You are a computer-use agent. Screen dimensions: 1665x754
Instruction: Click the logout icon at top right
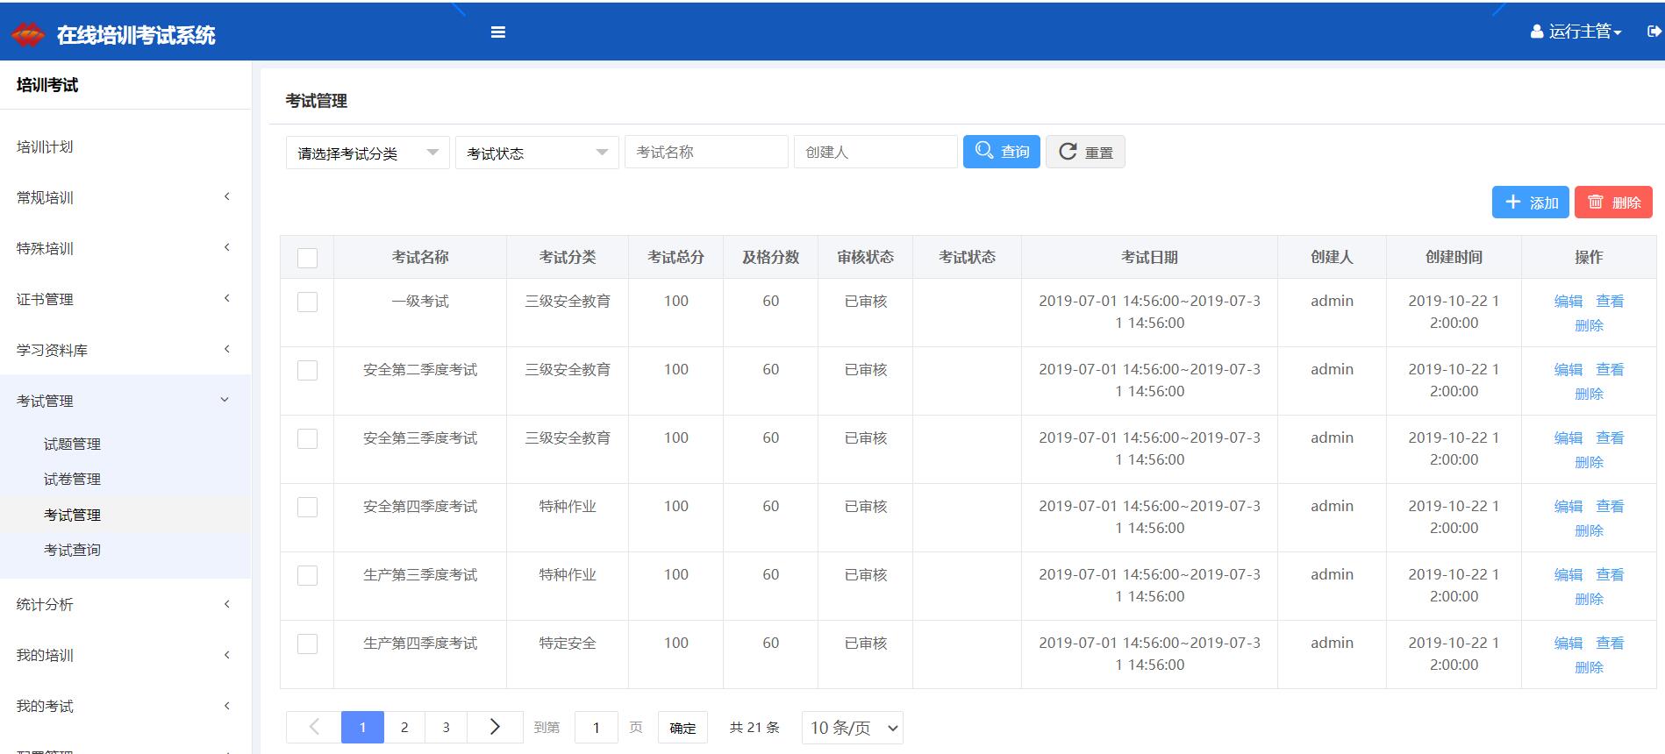(1654, 32)
